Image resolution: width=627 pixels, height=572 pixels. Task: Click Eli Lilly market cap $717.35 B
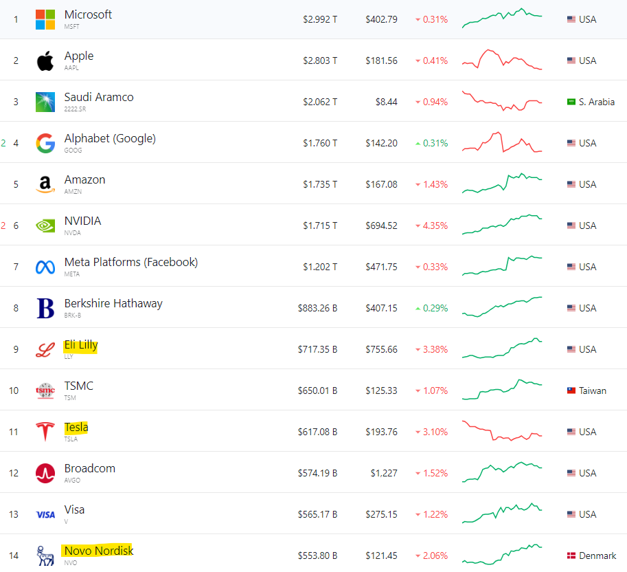(x=317, y=349)
